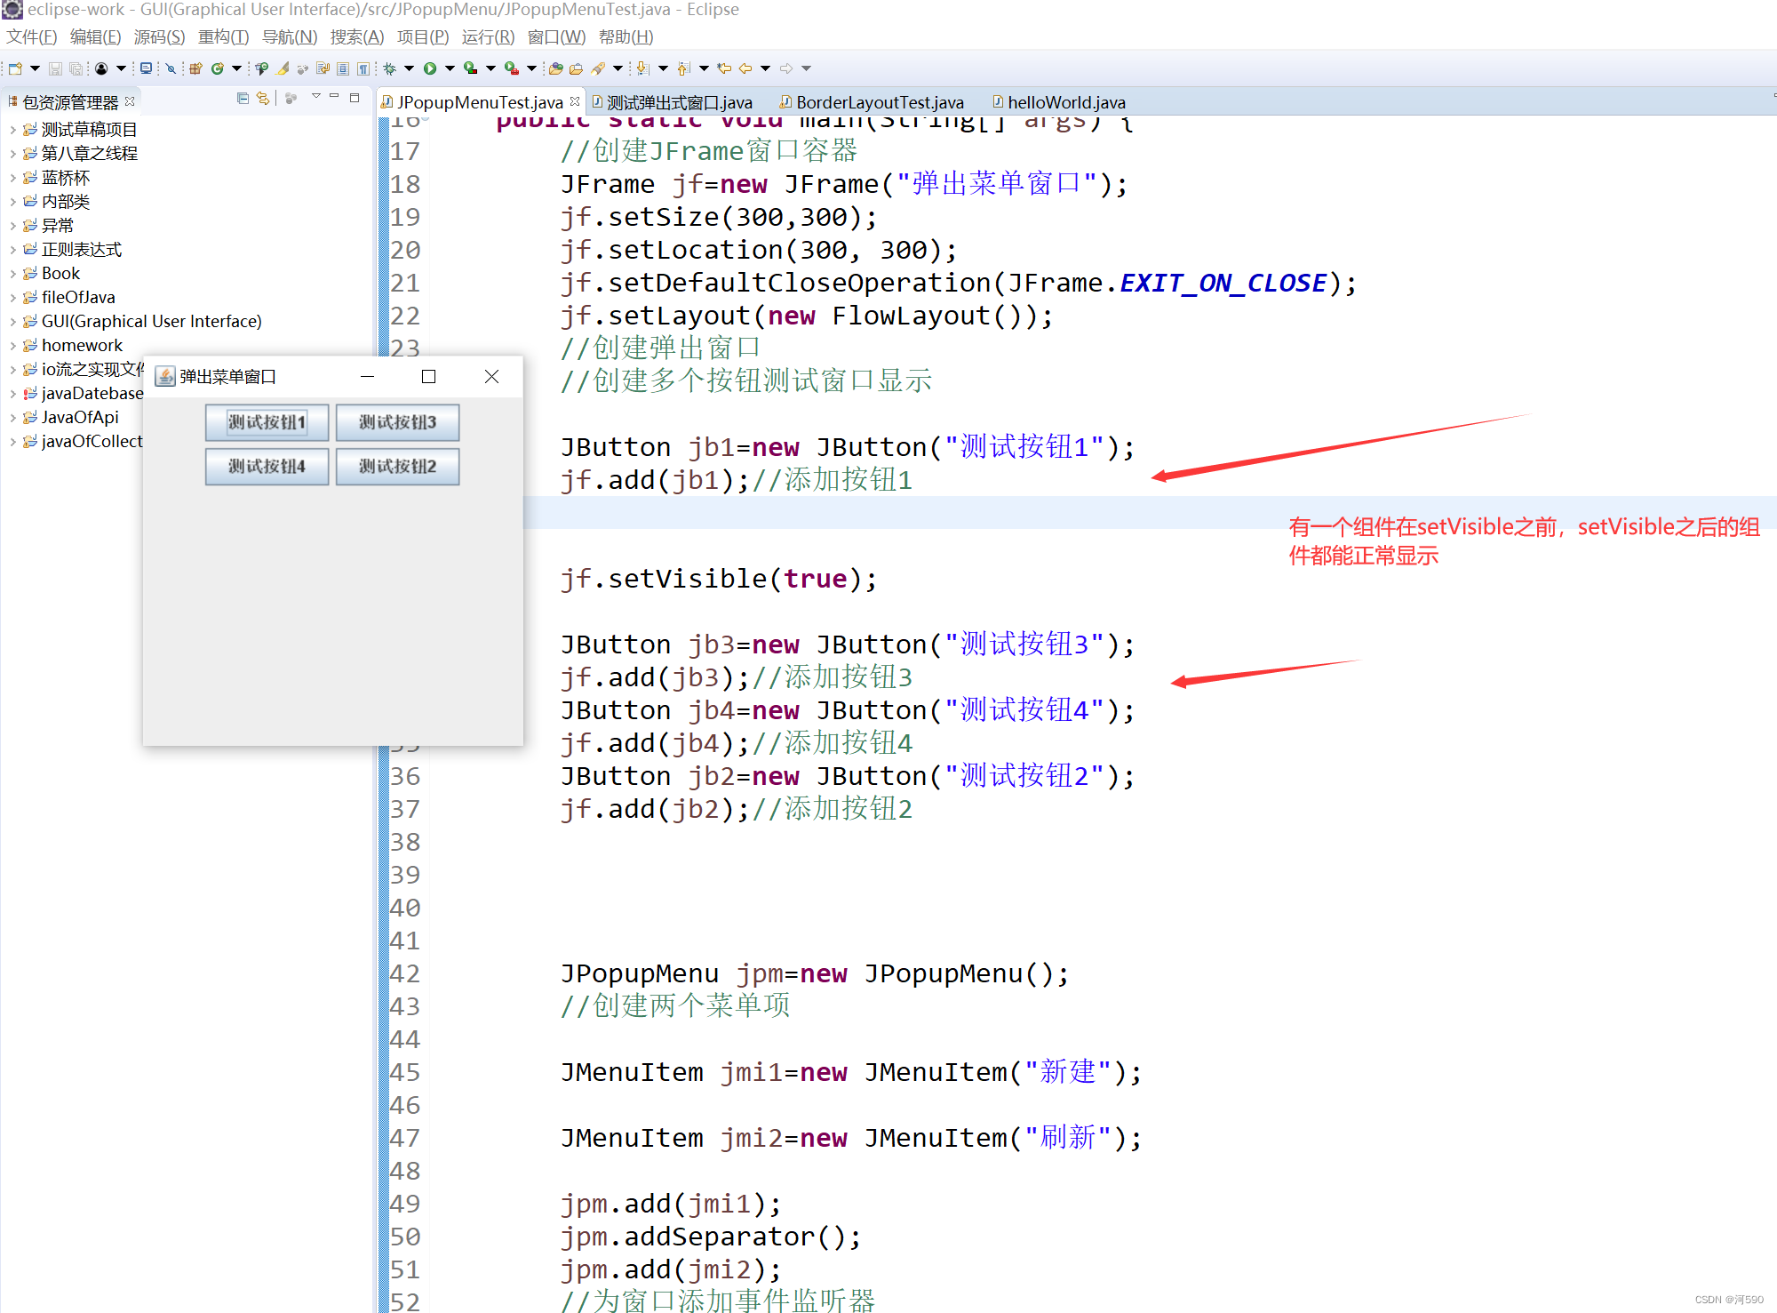Toggle Show Whitespace Characters pilcrow icon

(363, 68)
